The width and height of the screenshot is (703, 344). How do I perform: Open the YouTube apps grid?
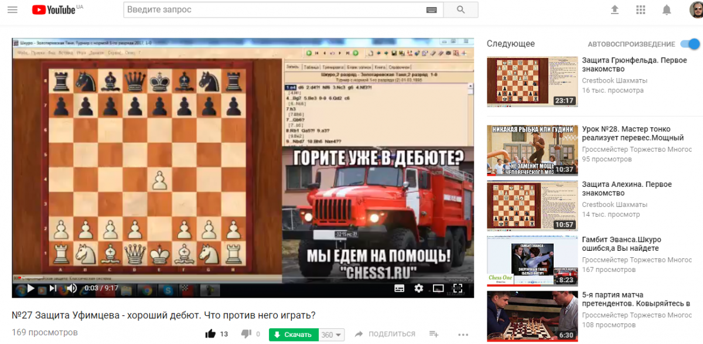click(640, 10)
